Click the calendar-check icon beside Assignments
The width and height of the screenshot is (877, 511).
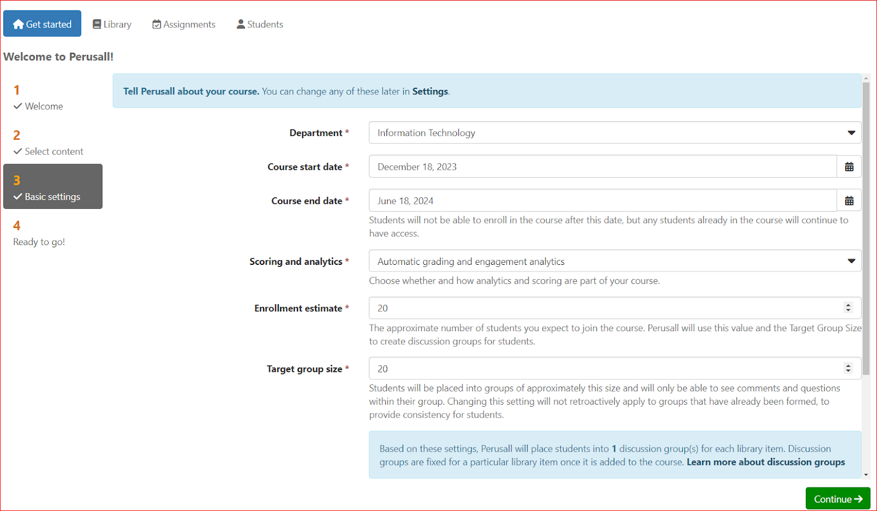click(157, 24)
